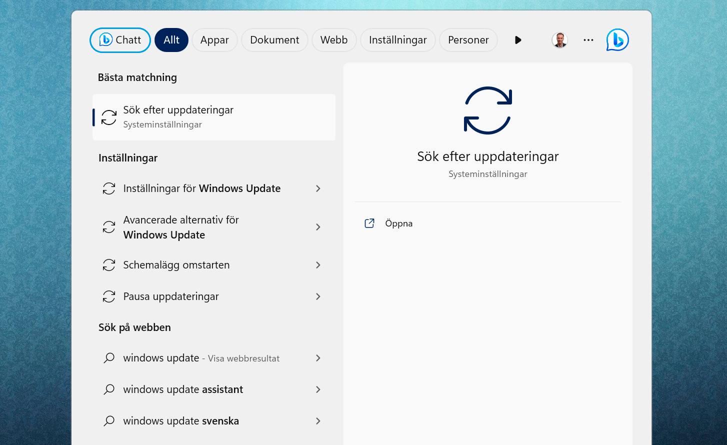Click the magnifier icon beside windows update webbresultat
This screenshot has height=445, width=727.
coord(109,358)
